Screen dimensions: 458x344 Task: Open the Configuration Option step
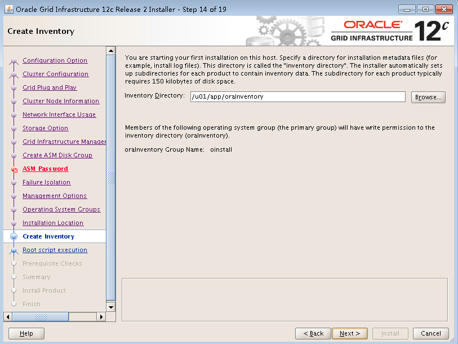tap(55, 60)
